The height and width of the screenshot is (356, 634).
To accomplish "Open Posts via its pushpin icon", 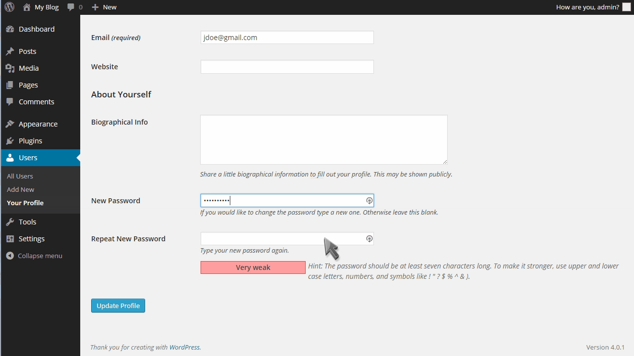I will [x=11, y=51].
